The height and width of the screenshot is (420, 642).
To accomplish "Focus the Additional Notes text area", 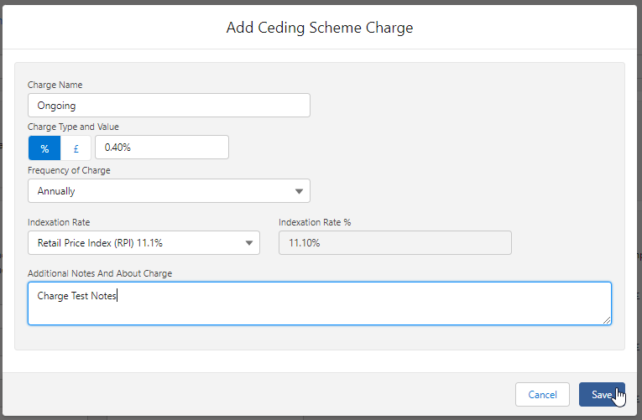I will point(319,303).
